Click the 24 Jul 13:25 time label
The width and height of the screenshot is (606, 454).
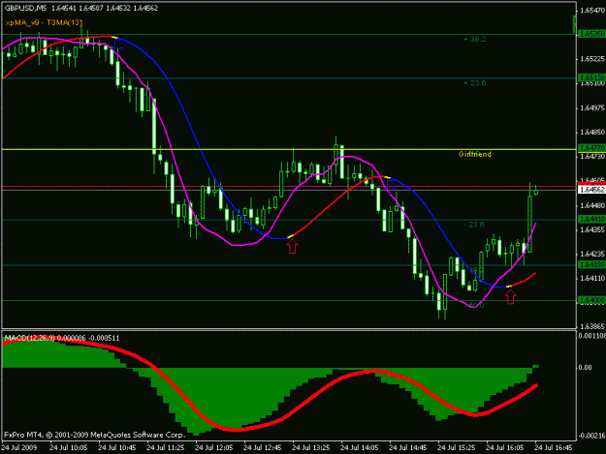(311, 448)
